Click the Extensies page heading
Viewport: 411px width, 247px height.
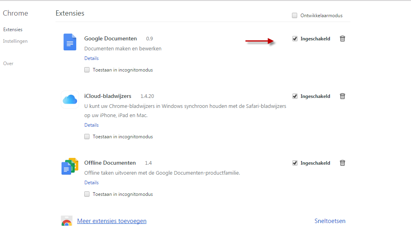point(70,13)
